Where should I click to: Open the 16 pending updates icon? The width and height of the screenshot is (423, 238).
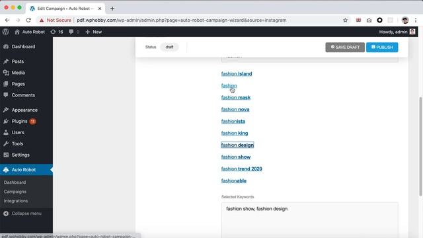[x=57, y=32]
